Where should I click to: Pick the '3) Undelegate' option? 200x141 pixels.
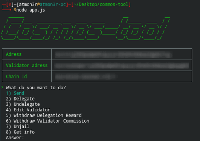pos(23,104)
